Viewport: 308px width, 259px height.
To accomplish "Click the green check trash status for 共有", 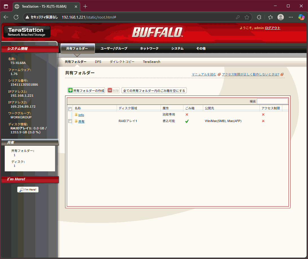I will tap(187, 121).
